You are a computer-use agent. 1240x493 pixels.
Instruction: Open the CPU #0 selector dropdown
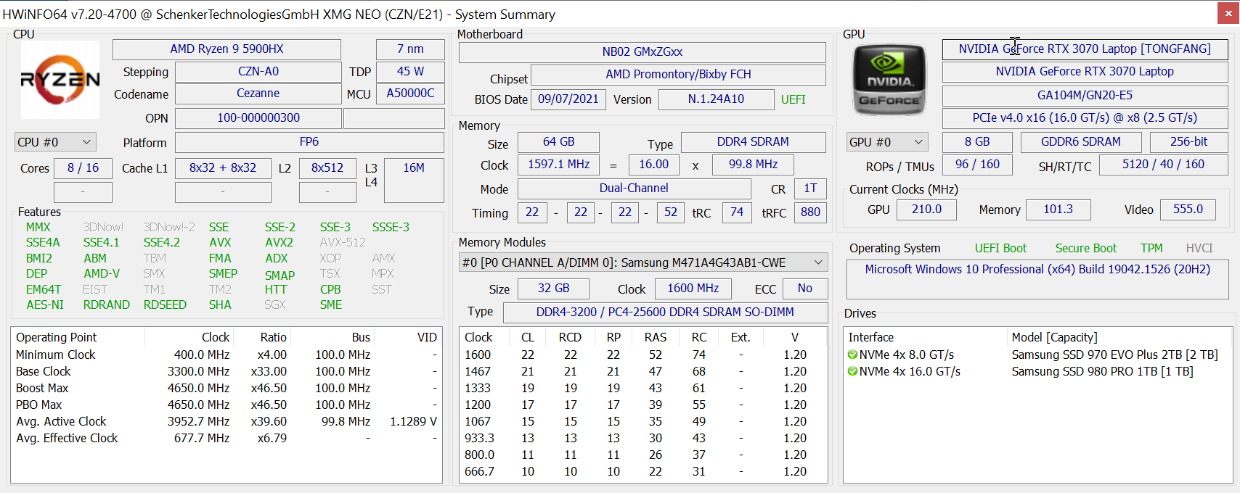point(55,142)
